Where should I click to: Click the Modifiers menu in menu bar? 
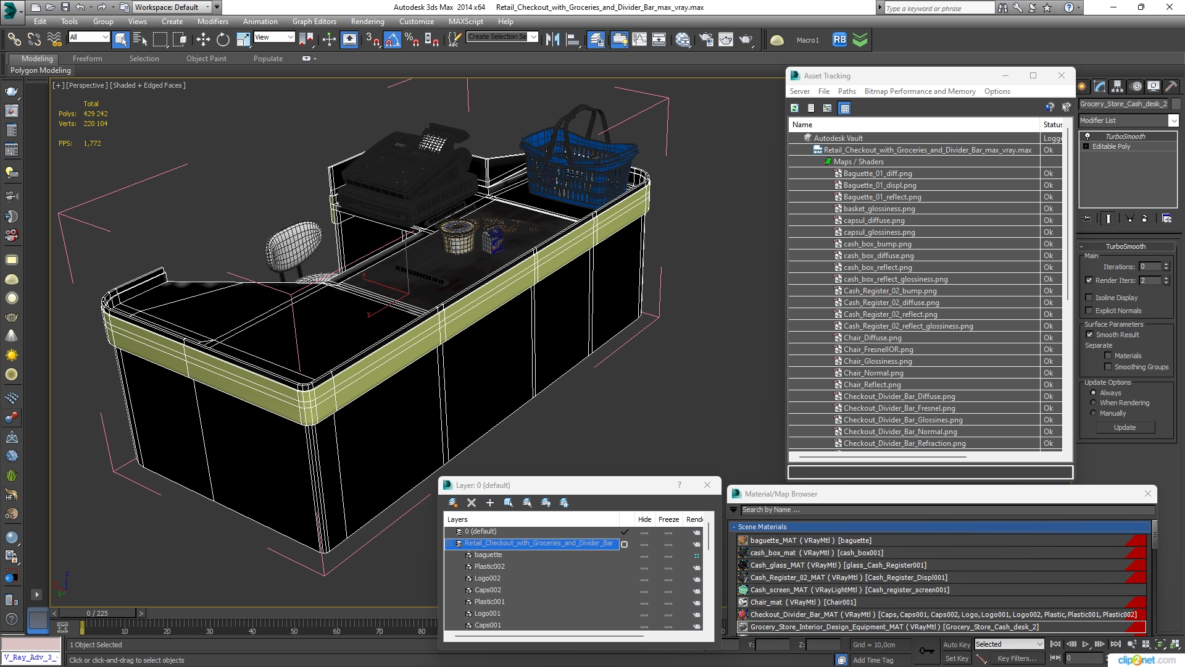coord(212,20)
